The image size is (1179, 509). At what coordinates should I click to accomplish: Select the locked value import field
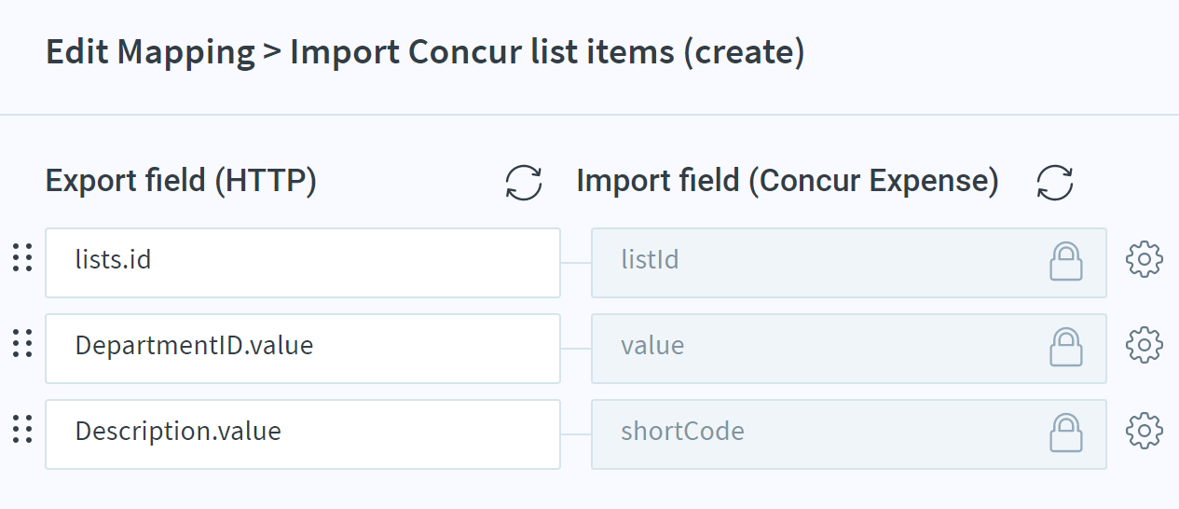[x=849, y=349]
